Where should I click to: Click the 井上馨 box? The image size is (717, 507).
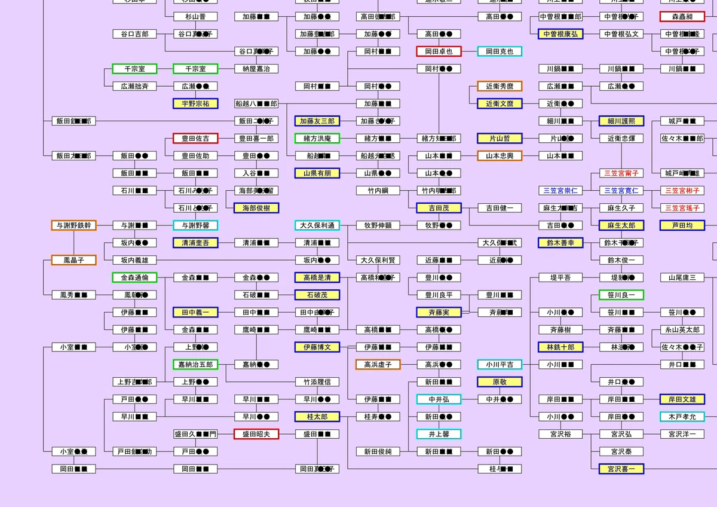(x=439, y=434)
